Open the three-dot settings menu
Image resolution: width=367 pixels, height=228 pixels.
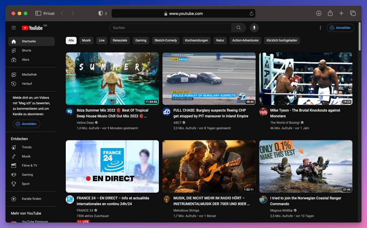[x=320, y=28]
